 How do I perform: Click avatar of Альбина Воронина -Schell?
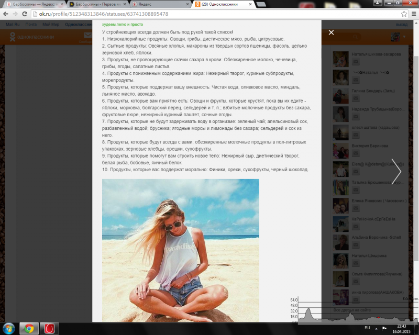(x=341, y=242)
